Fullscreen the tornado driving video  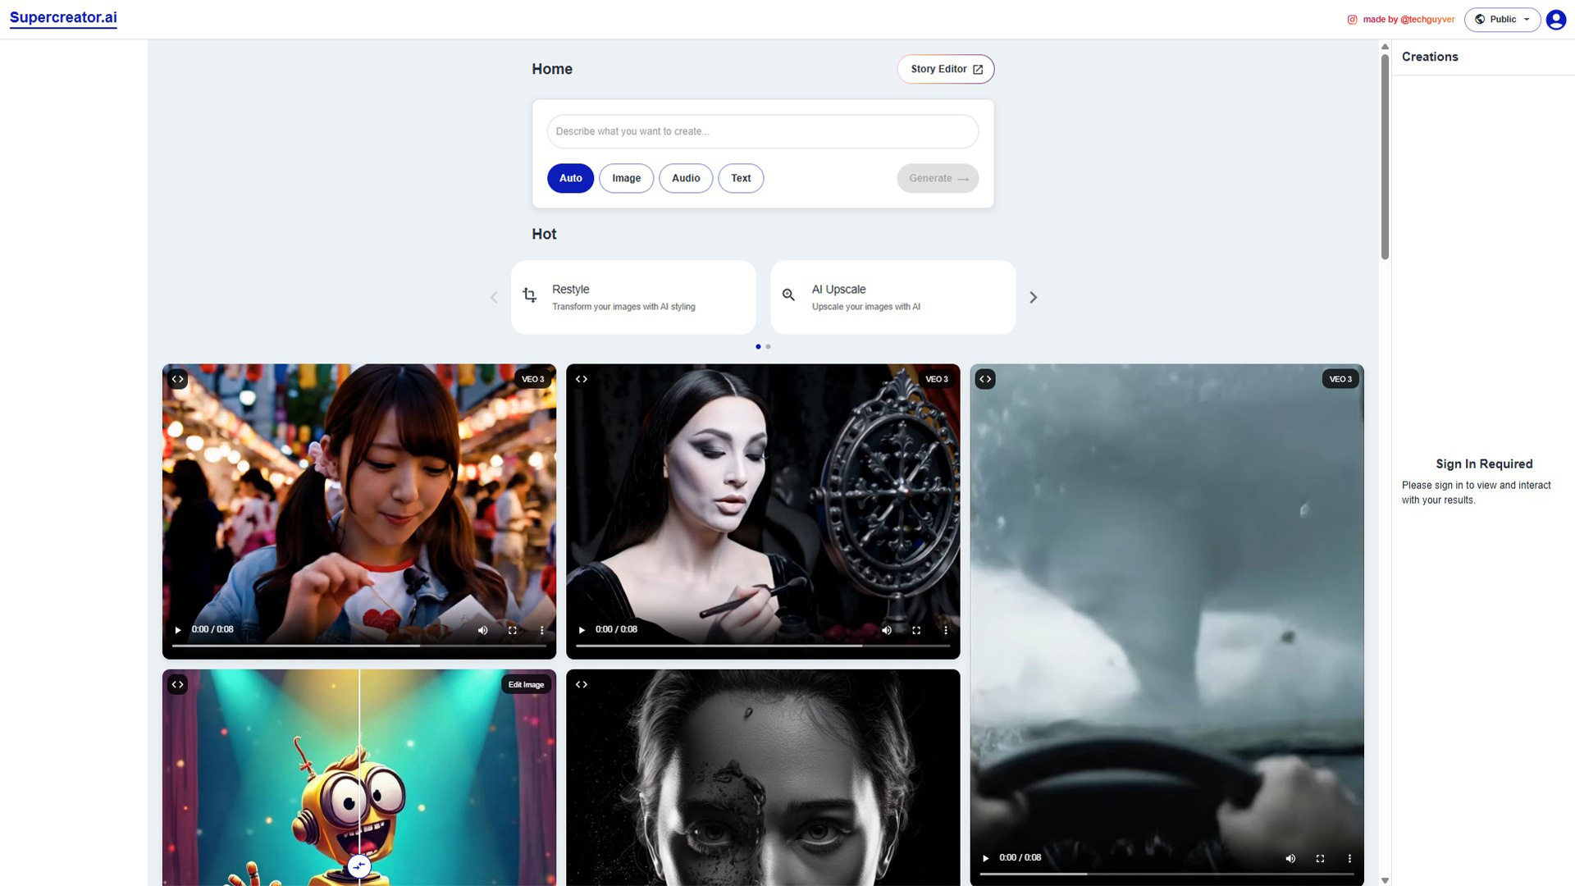tap(1320, 858)
